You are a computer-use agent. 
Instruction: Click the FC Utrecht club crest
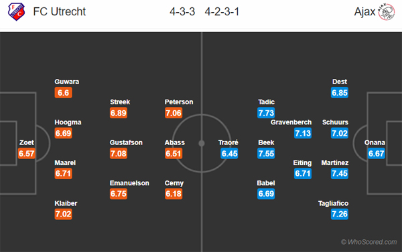(16, 11)
